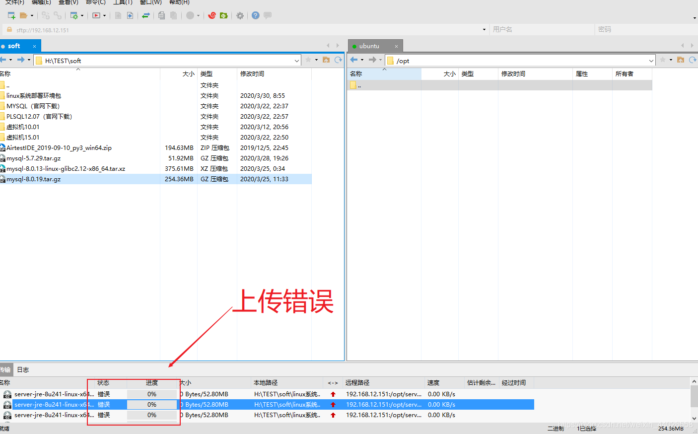Click the green Xftp-related app icon
The image size is (698, 434).
224,15
